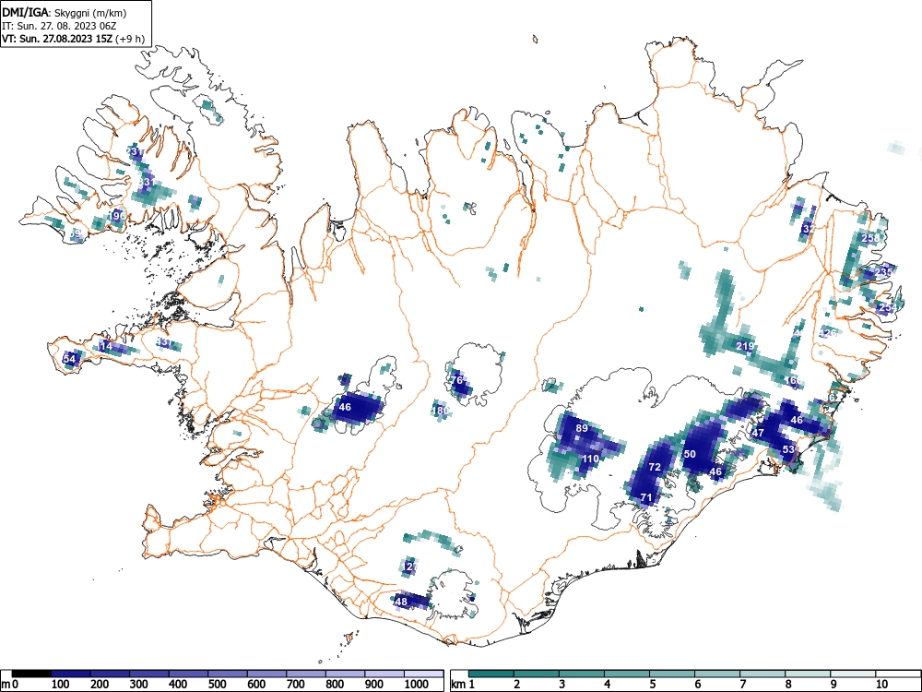Click the 300 tick on the metres legend

click(139, 685)
